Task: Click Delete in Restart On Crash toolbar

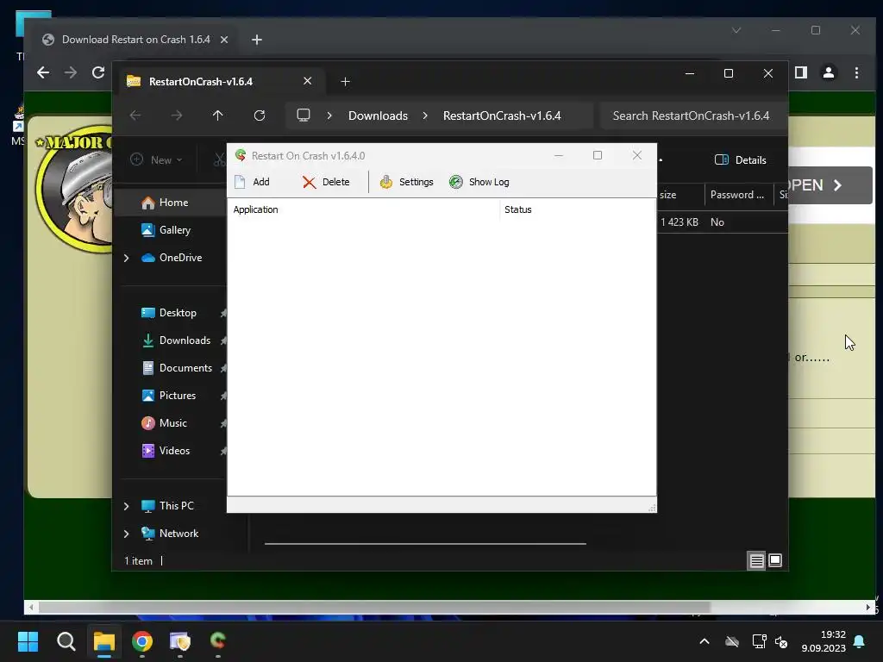Action: (326, 182)
